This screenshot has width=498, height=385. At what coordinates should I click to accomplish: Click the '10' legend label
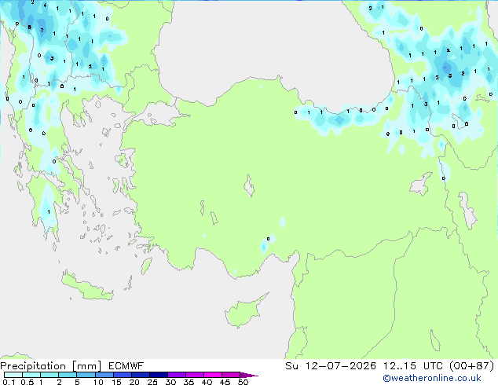[98, 382]
